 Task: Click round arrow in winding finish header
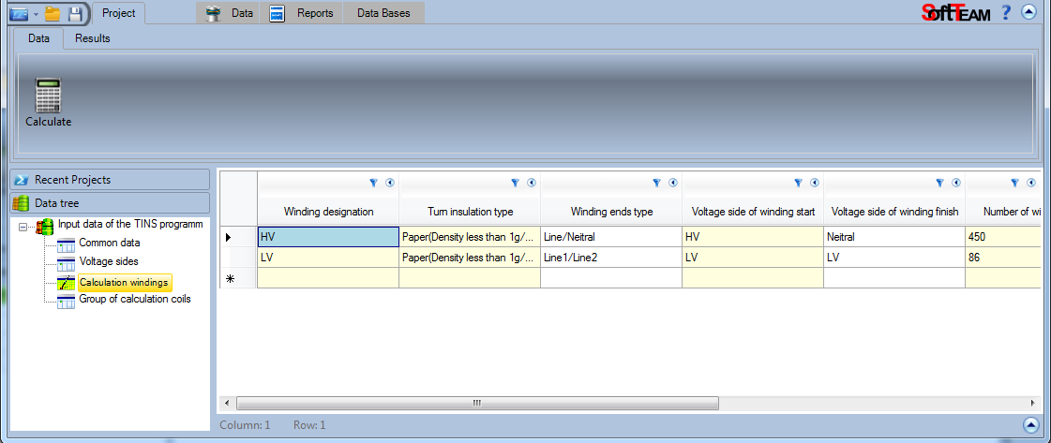[x=955, y=182]
